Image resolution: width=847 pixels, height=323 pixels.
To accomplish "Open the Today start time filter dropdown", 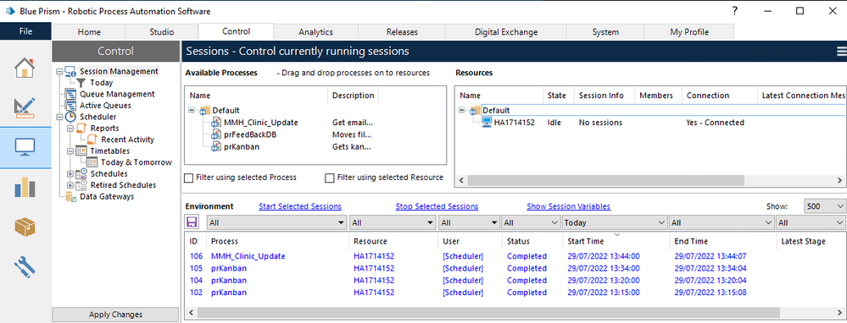I will (x=615, y=222).
